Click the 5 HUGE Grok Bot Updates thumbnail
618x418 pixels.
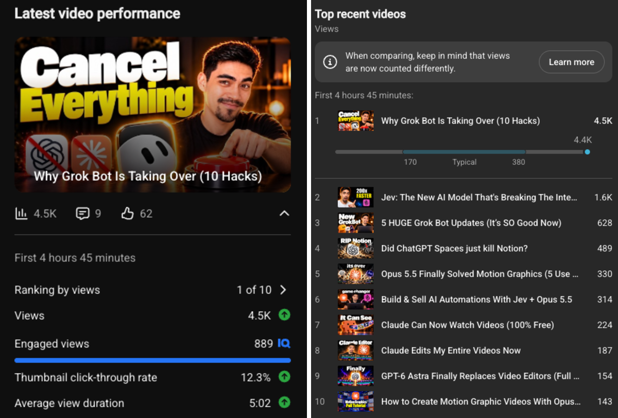coord(356,223)
